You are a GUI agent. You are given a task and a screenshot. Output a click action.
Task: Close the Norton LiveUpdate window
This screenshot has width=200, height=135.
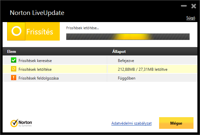pos(194,6)
